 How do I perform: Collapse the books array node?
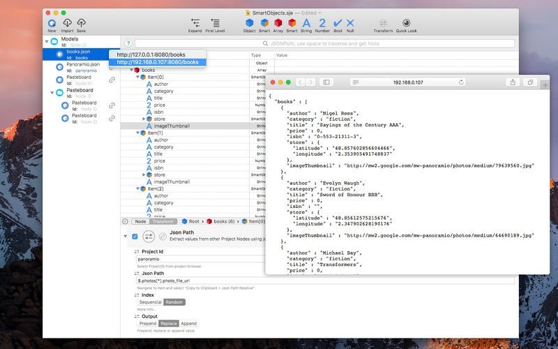click(131, 70)
